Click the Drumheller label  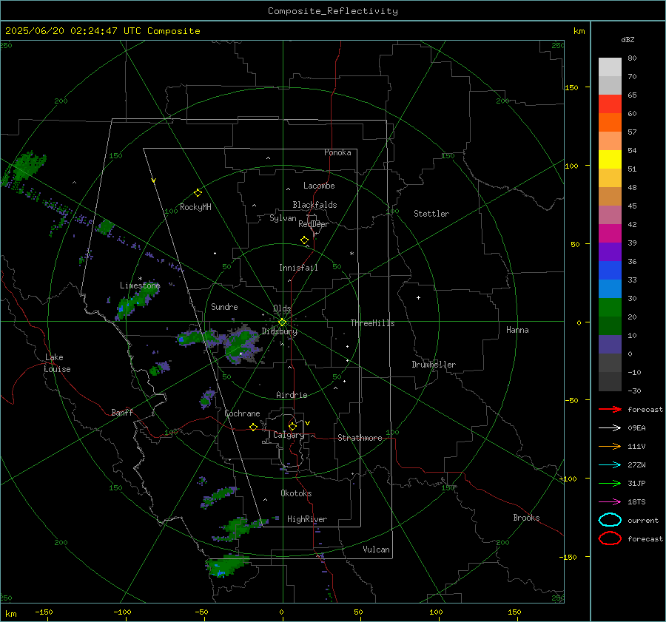(x=434, y=365)
